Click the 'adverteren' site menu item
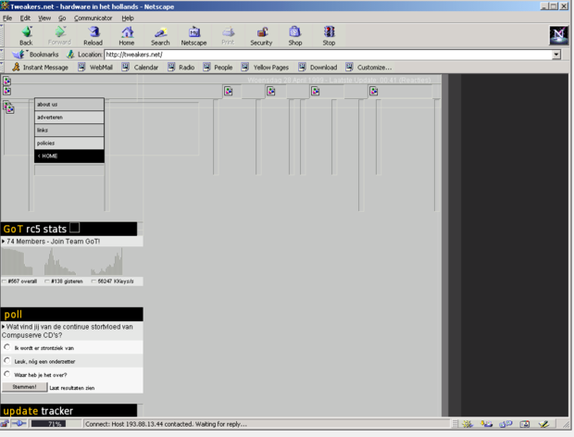Screen dimensions: 574x437 69,117
